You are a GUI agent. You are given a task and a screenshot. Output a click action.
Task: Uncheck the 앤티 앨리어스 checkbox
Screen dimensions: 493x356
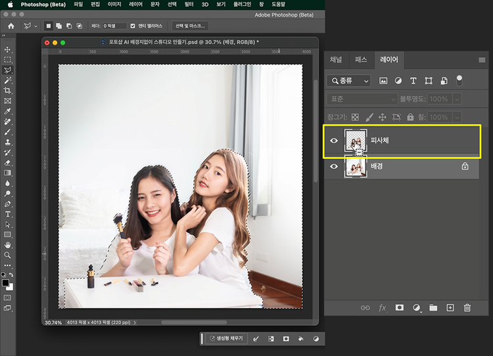coord(133,26)
